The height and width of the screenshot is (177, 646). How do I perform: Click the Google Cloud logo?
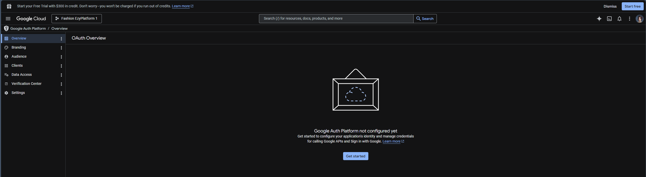click(31, 19)
